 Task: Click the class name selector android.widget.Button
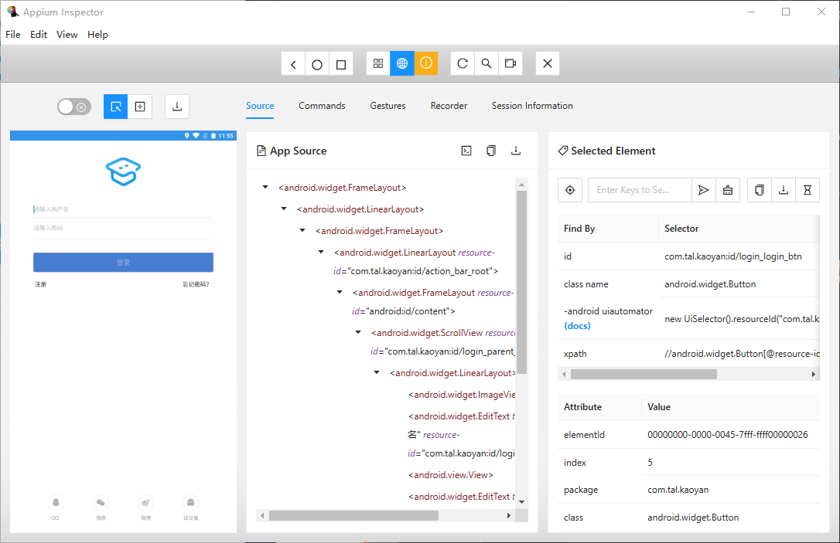(710, 284)
